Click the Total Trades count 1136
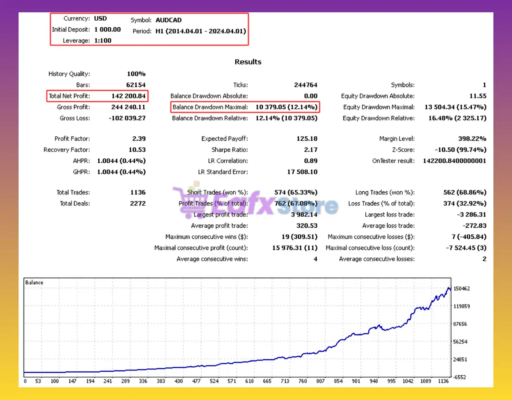This screenshot has height=400, width=512. pos(138,192)
